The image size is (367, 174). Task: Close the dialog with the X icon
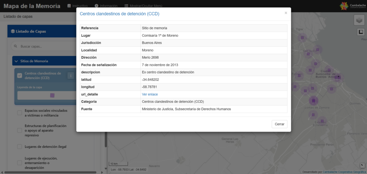tap(286, 13)
